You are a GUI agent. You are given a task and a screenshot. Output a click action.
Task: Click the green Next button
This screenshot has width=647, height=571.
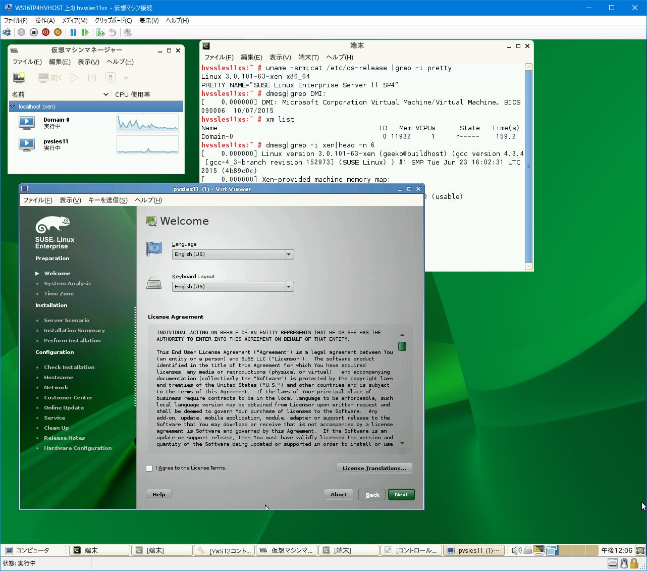point(401,495)
